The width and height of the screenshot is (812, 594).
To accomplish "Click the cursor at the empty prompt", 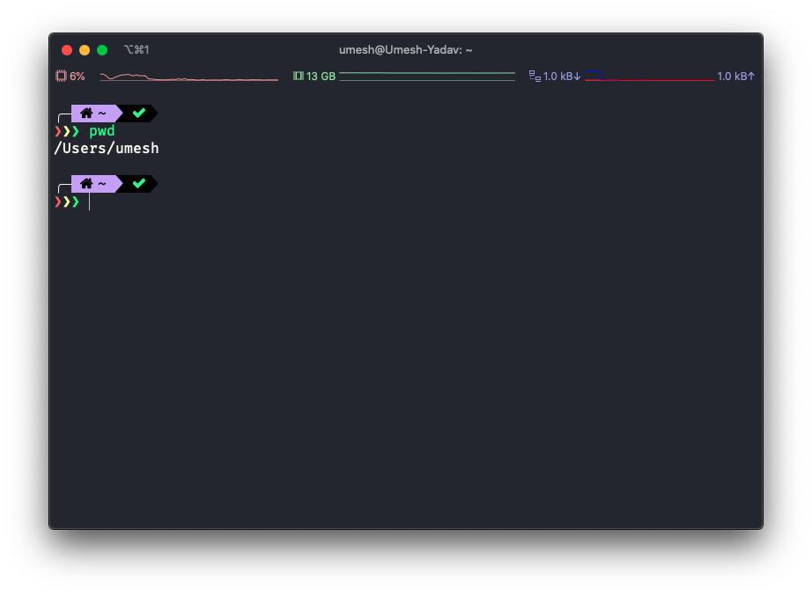I will click(x=89, y=202).
